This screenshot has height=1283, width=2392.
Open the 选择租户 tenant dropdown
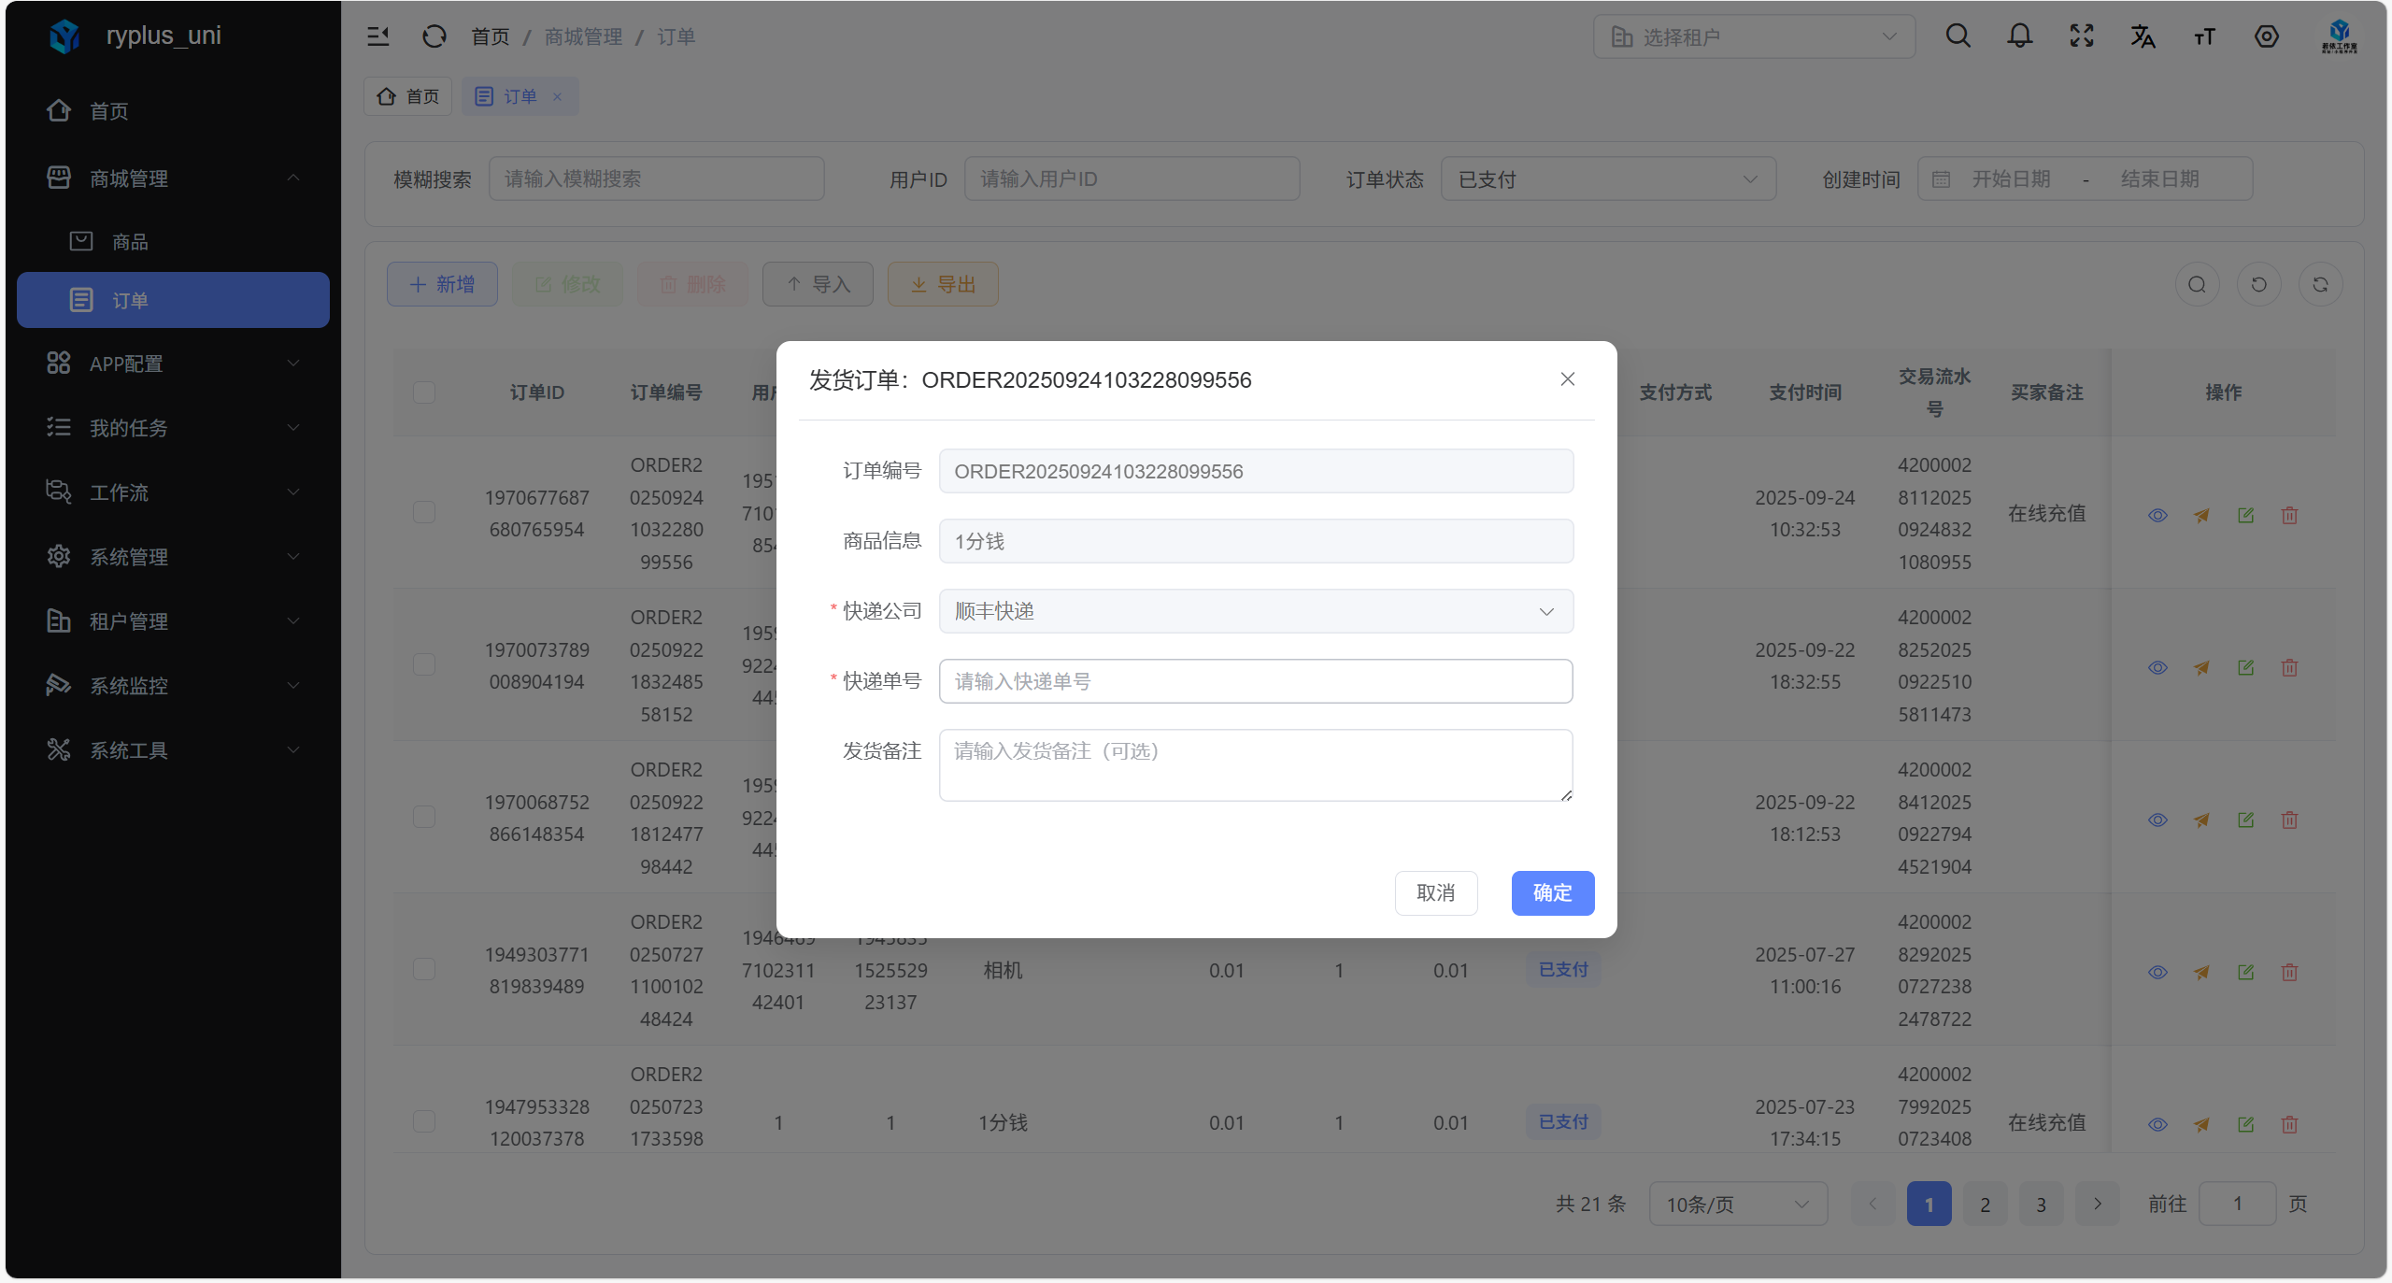pyautogui.click(x=1753, y=37)
